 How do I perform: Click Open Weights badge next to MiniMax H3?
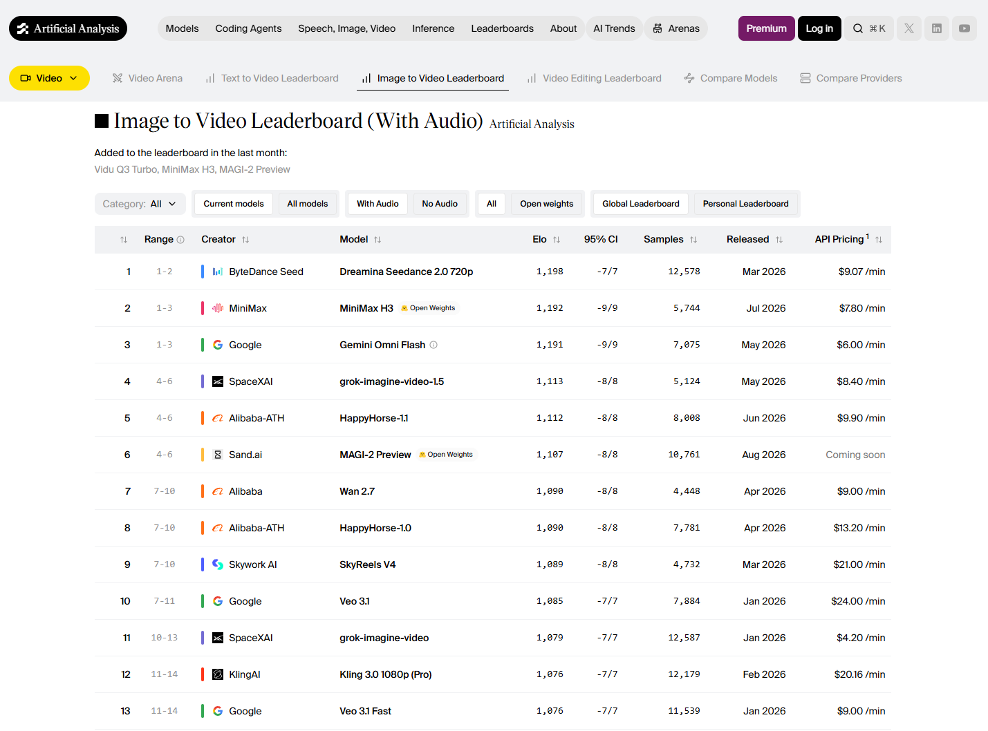pyautogui.click(x=428, y=308)
